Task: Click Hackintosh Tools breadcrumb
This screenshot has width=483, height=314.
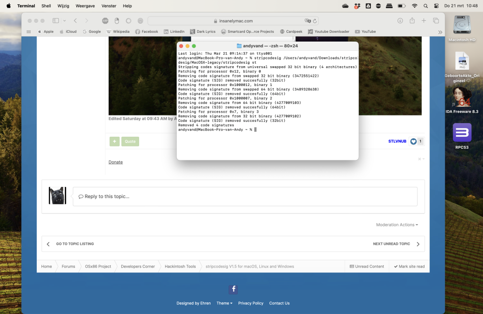Action: tap(180, 267)
